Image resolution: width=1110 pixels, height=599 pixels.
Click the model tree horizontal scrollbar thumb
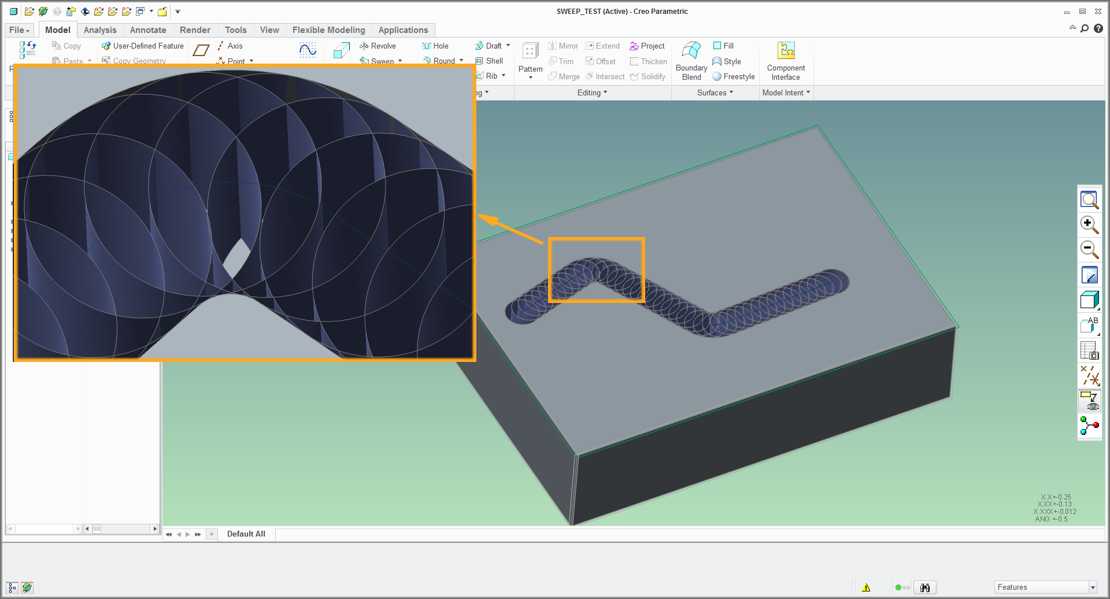click(x=97, y=528)
